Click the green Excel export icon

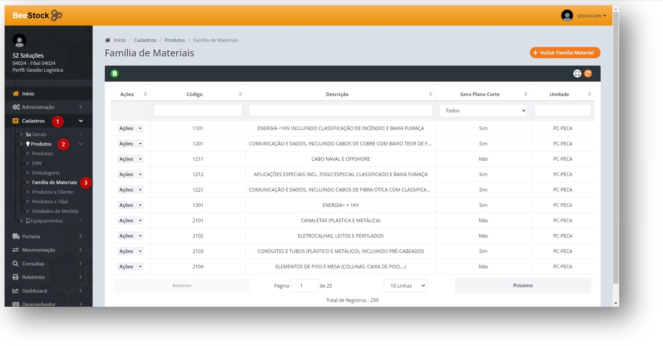tap(114, 73)
